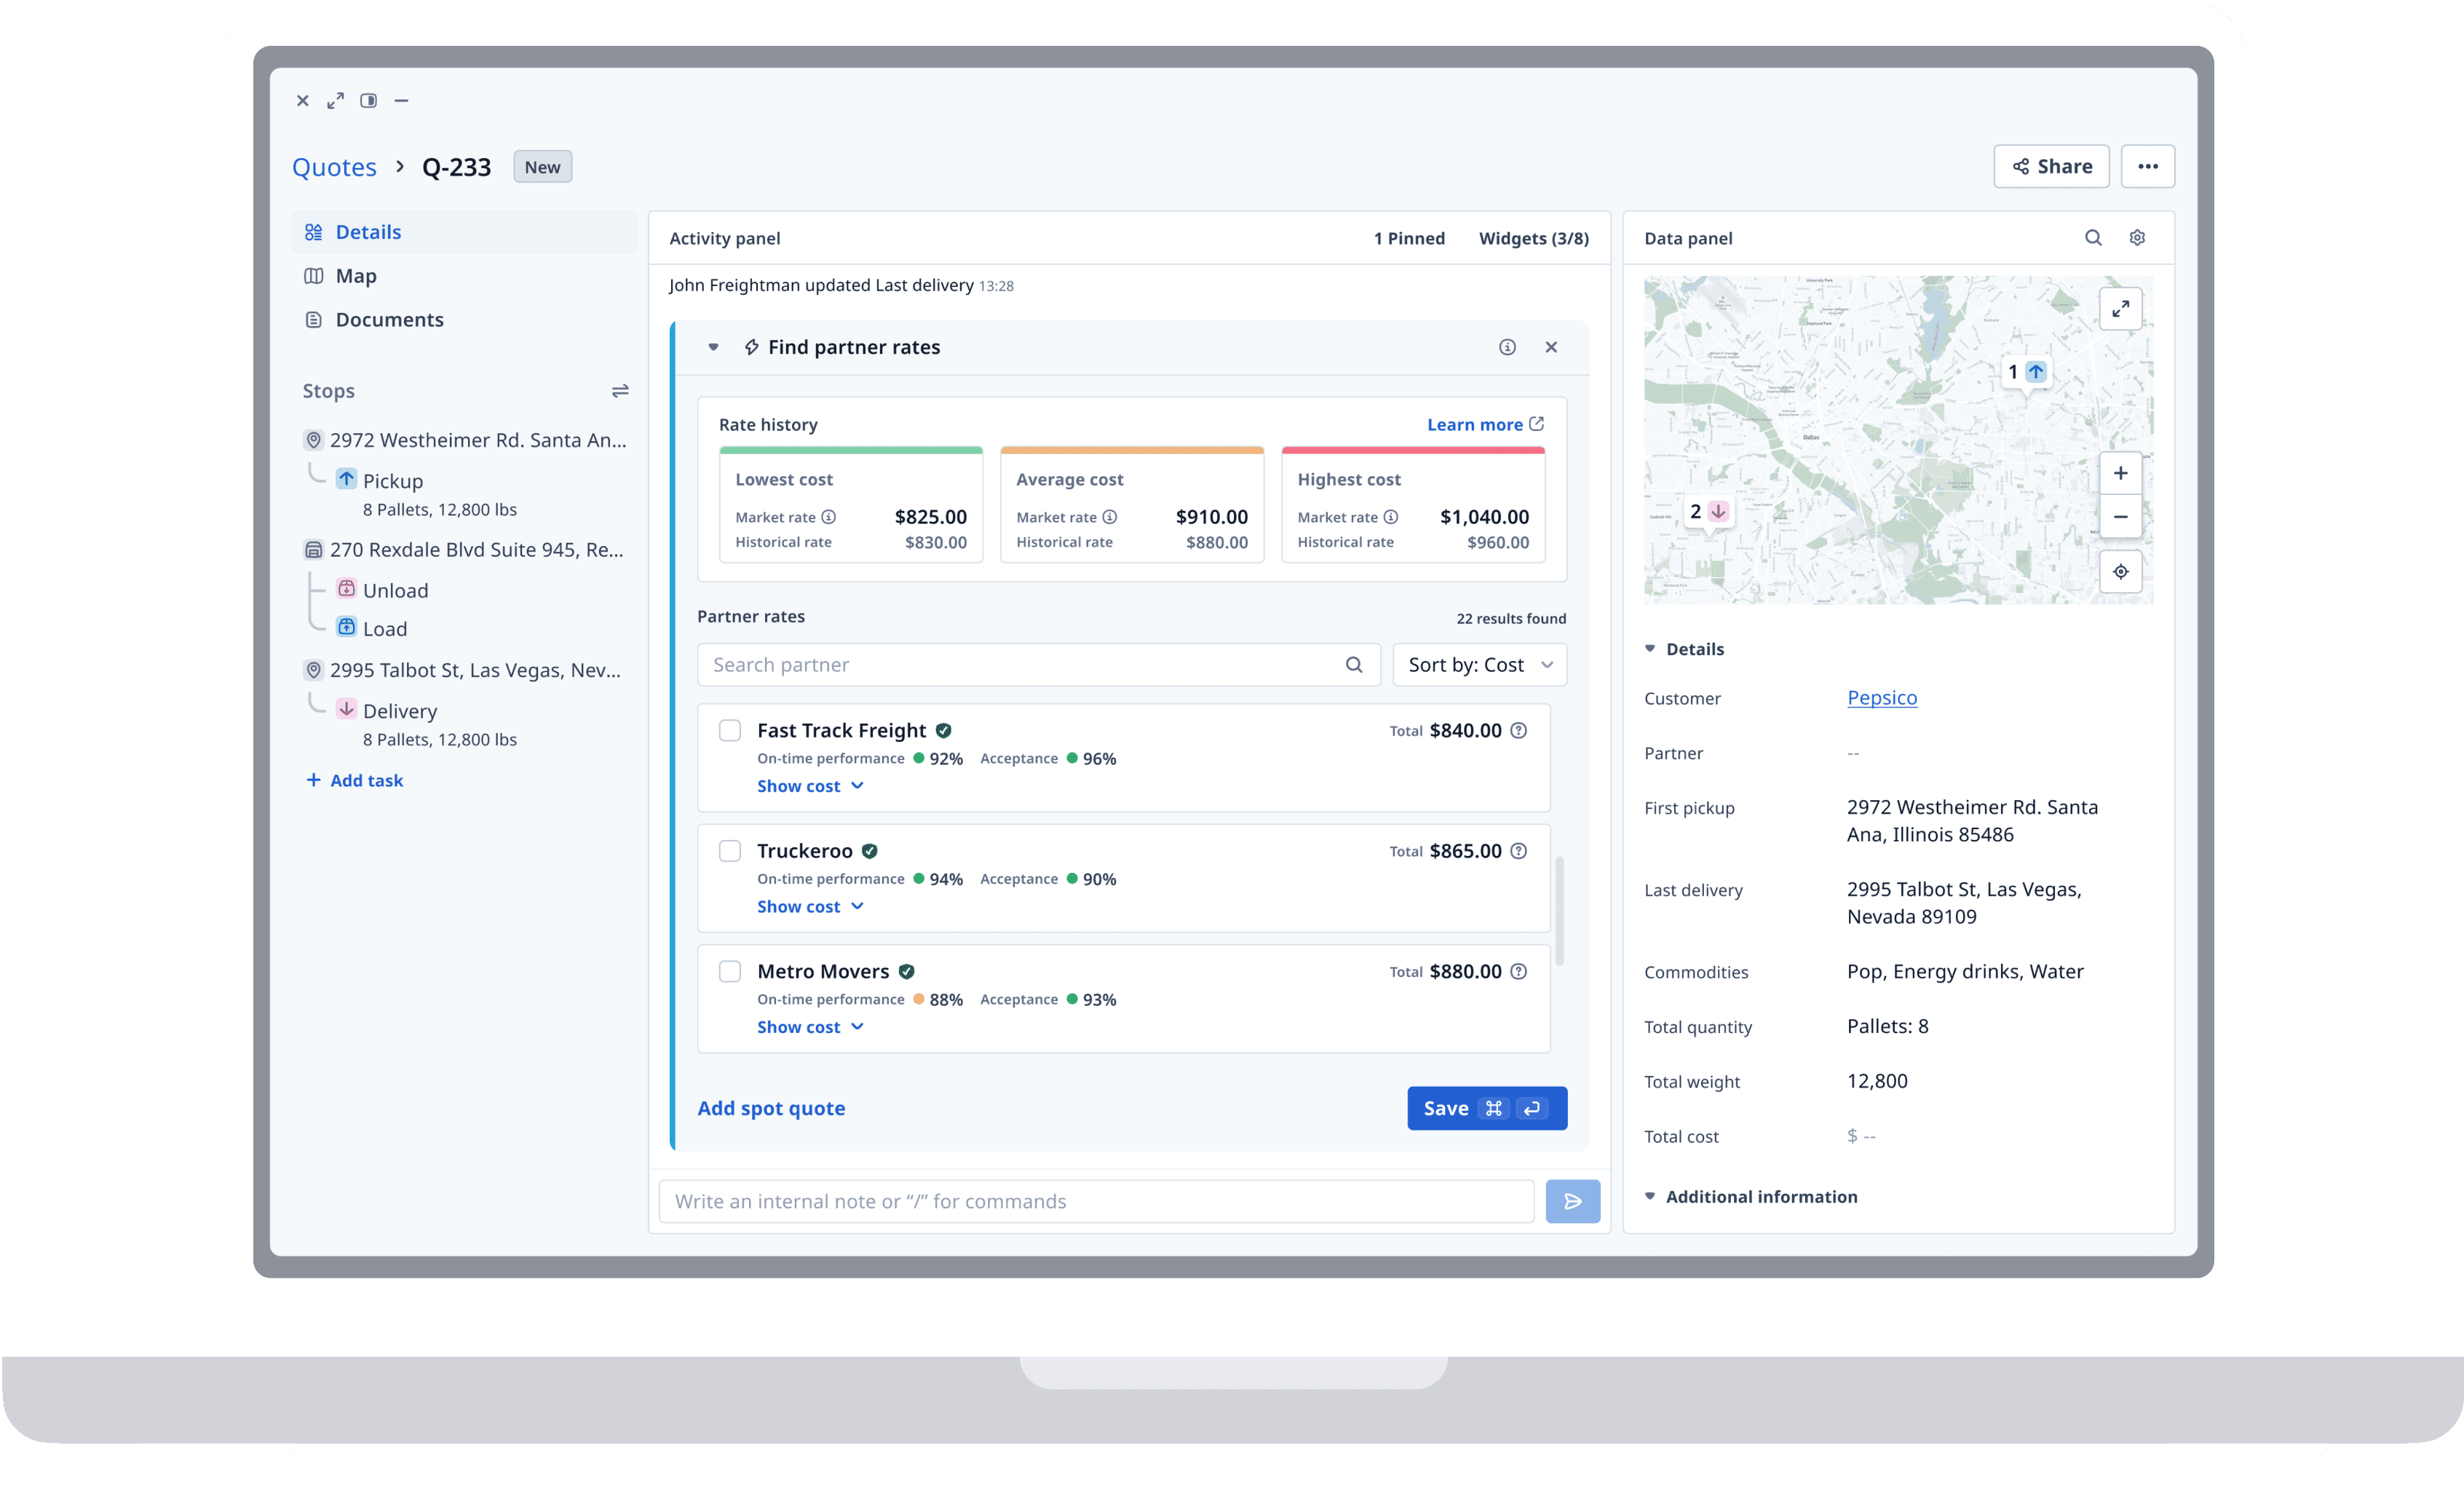Open the three-dots more options menu
Screen dimensions: 2464x1485
coord(2147,167)
